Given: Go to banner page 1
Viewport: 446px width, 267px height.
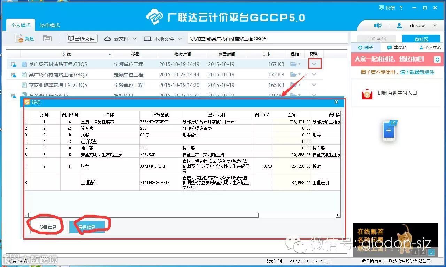Looking at the screenshot, I should (x=416, y=252).
